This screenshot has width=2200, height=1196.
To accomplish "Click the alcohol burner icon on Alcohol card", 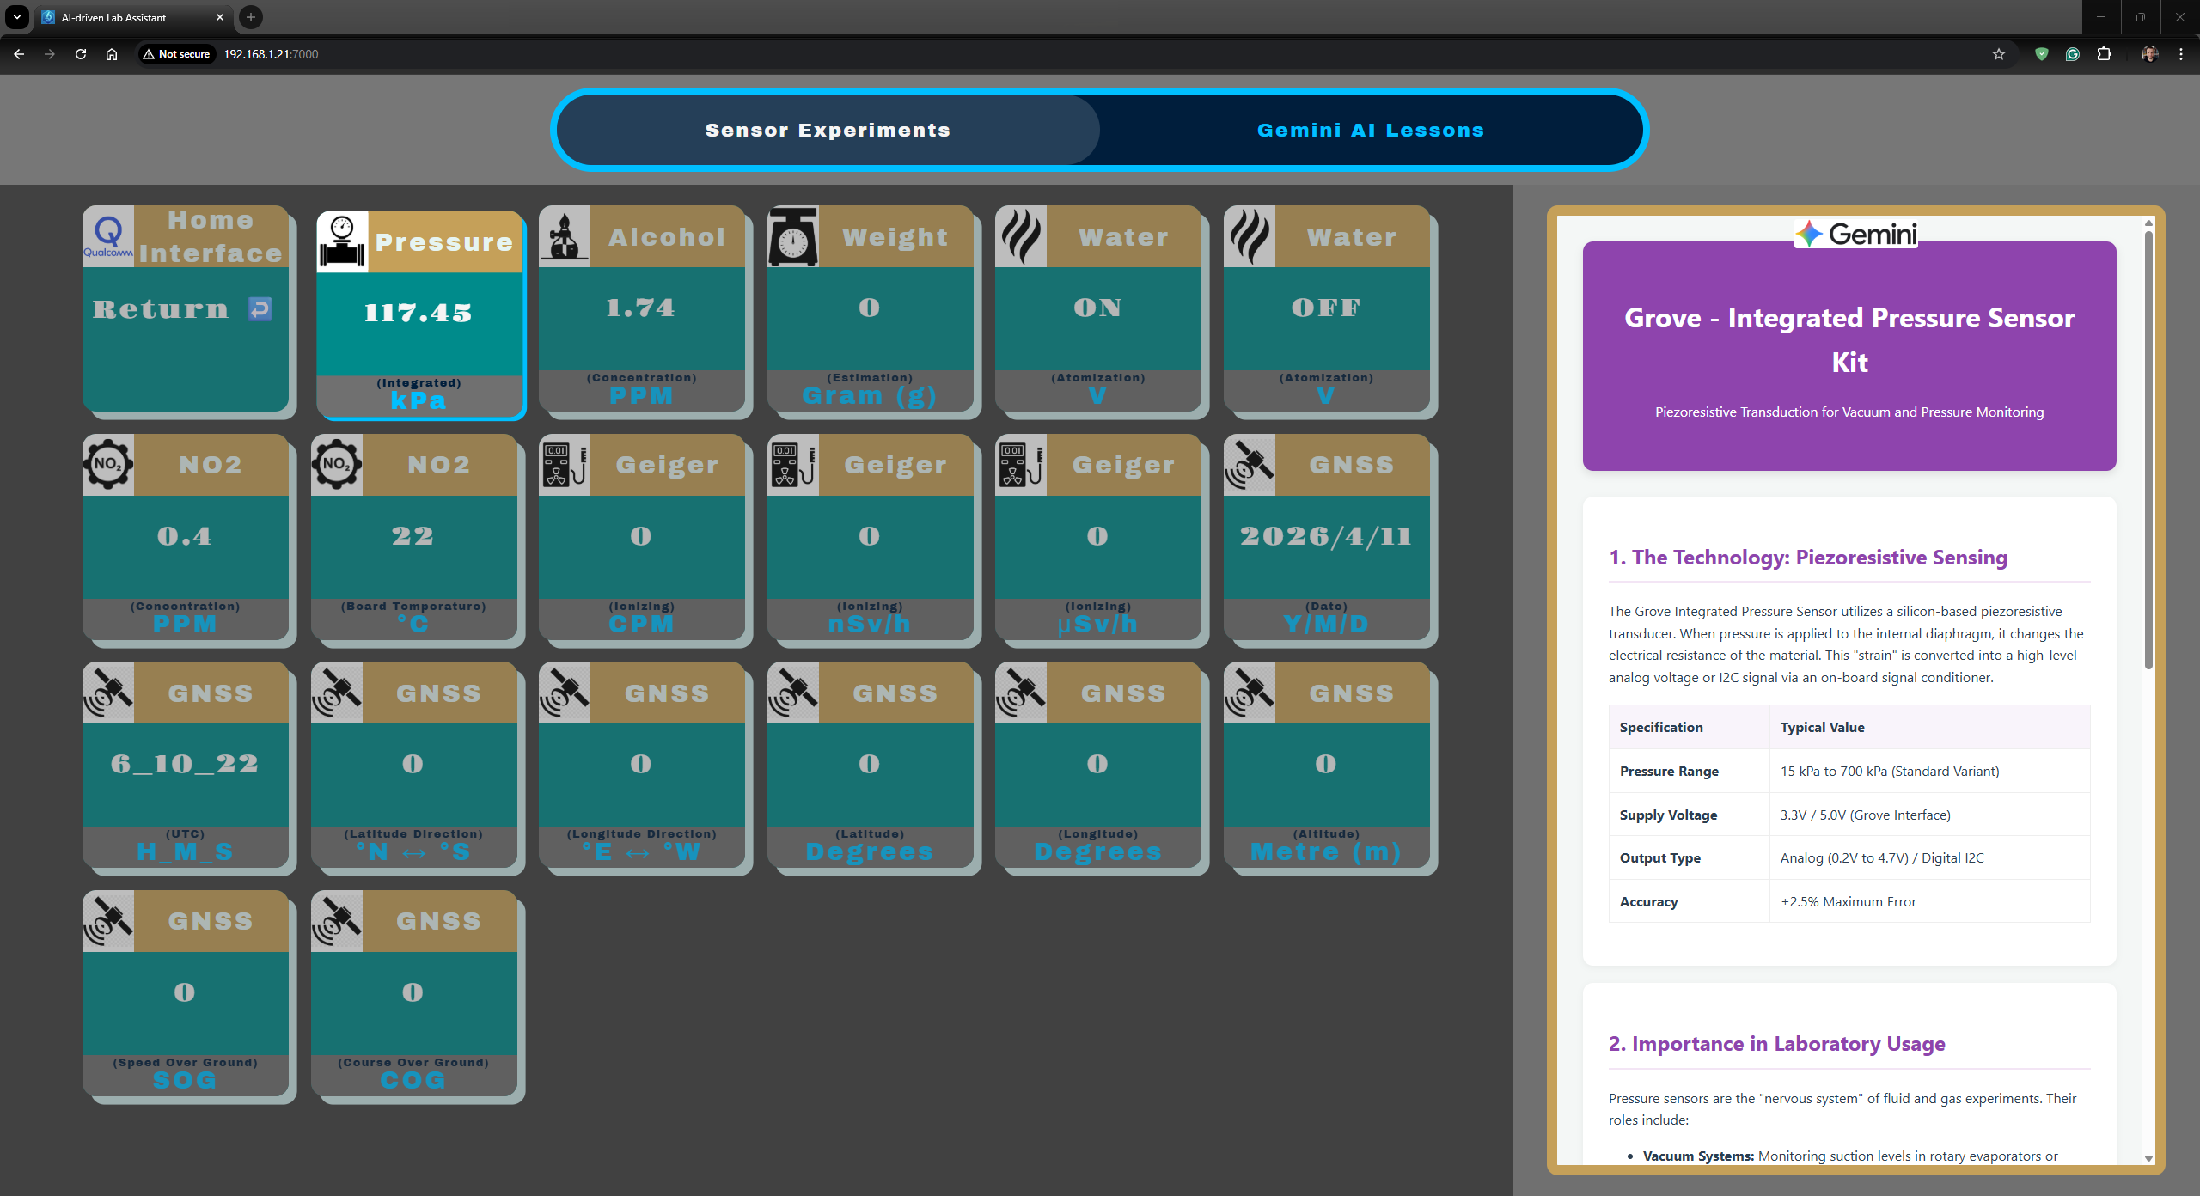I will 565,236.
